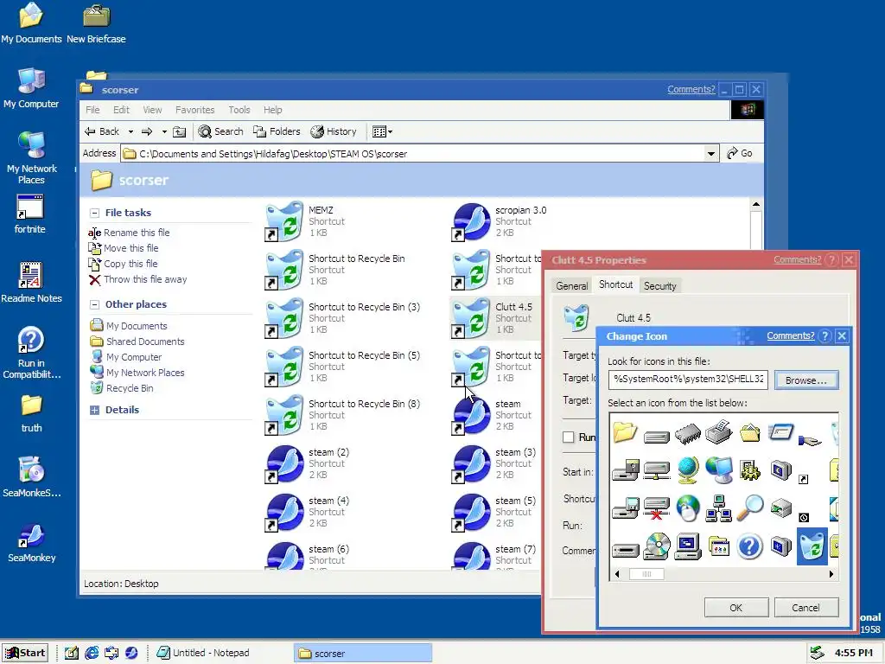Select the network computers icon in icon list
The height and width of the screenshot is (664, 885).
[x=719, y=508]
